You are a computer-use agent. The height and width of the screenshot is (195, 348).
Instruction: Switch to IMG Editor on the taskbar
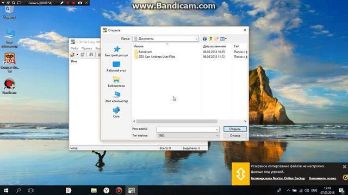coord(132,190)
